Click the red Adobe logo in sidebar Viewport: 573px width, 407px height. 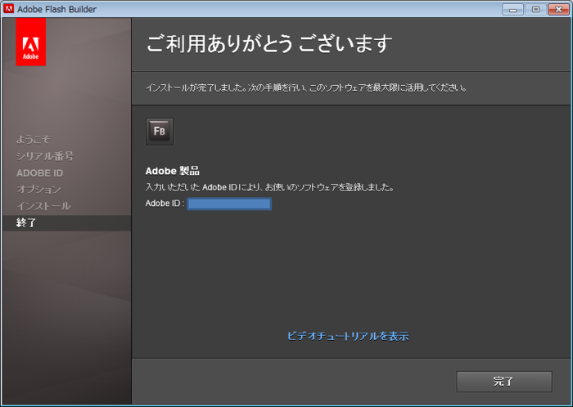(31, 42)
